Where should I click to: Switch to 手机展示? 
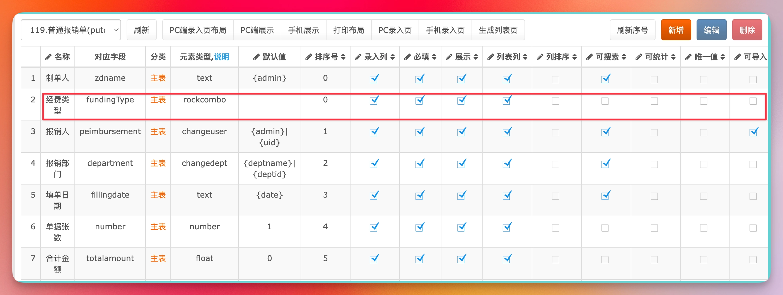tap(304, 30)
